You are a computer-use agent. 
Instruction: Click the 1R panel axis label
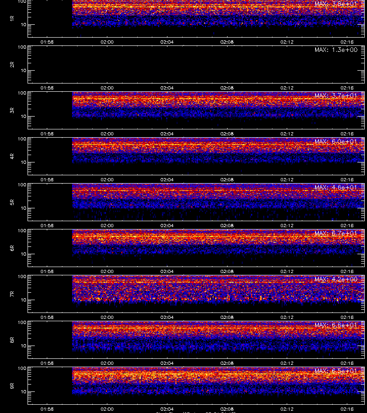[12, 18]
